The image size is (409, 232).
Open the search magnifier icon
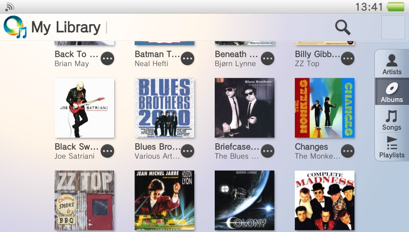[x=343, y=27]
